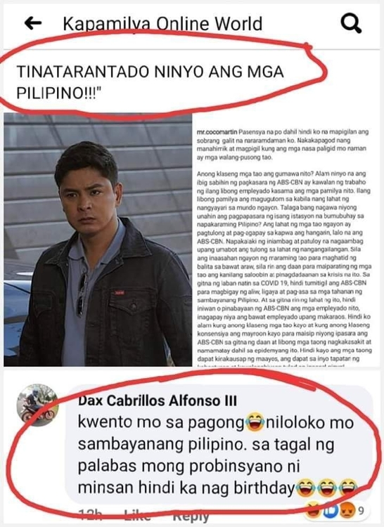This screenshot has width=384, height=527.
Task: Like the comment by Dax Cabrillos
Action: [137, 514]
